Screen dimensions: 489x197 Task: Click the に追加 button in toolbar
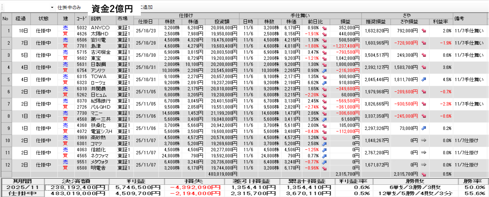click(x=145, y=7)
